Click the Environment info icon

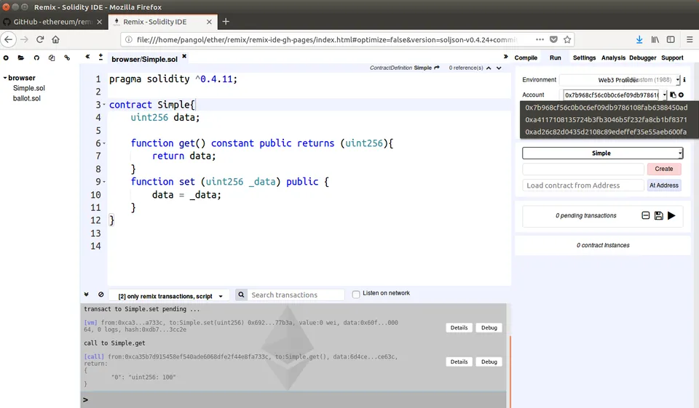click(x=684, y=80)
